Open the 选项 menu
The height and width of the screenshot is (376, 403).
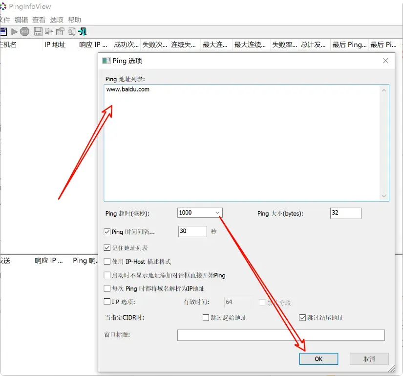pyautogui.click(x=57, y=20)
